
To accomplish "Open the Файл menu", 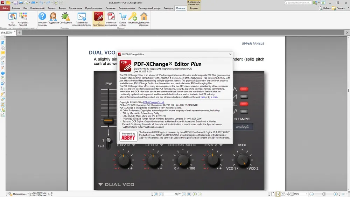I will [x=5, y=8].
